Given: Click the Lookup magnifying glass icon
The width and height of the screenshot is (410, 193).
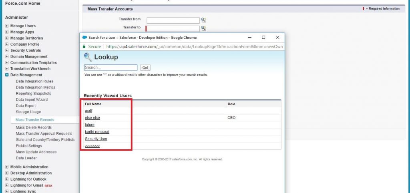Looking at the screenshot, I should tap(88, 57).
